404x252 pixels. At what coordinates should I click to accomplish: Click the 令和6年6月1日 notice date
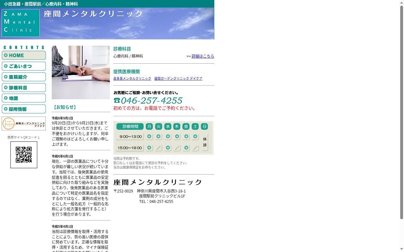tap(62, 156)
